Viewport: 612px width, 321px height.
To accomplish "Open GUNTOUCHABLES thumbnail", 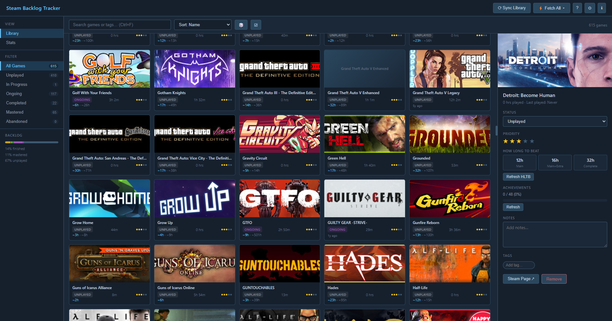I will point(280,264).
